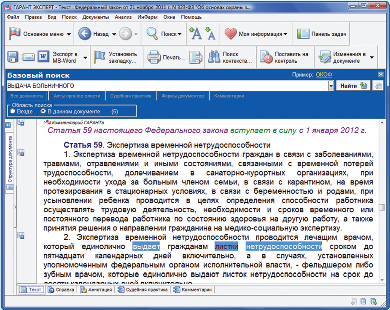390x310 pixels.
Task: Open Поиск контекста binoculars tool
Action: pos(215,57)
